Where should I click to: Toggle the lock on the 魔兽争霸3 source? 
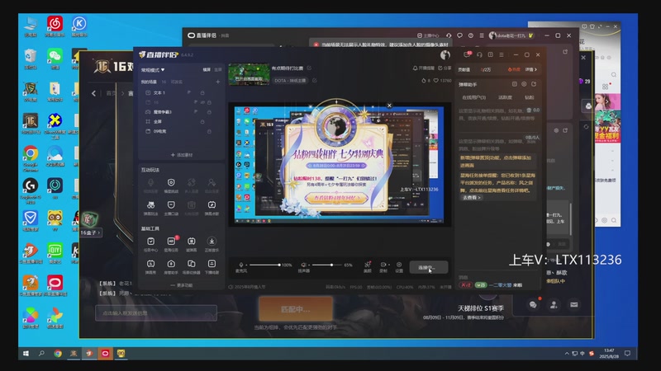(209, 112)
